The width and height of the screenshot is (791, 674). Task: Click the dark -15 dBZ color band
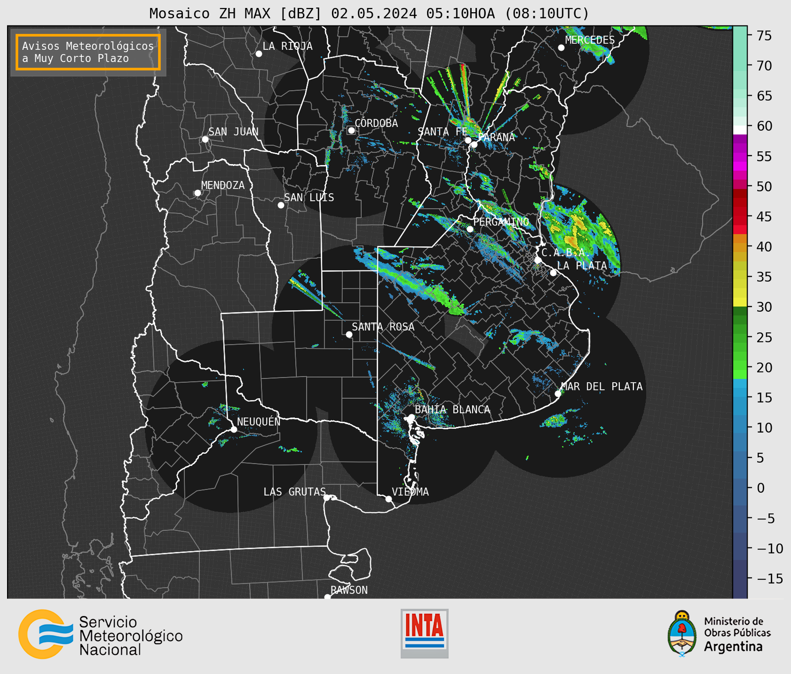point(740,579)
